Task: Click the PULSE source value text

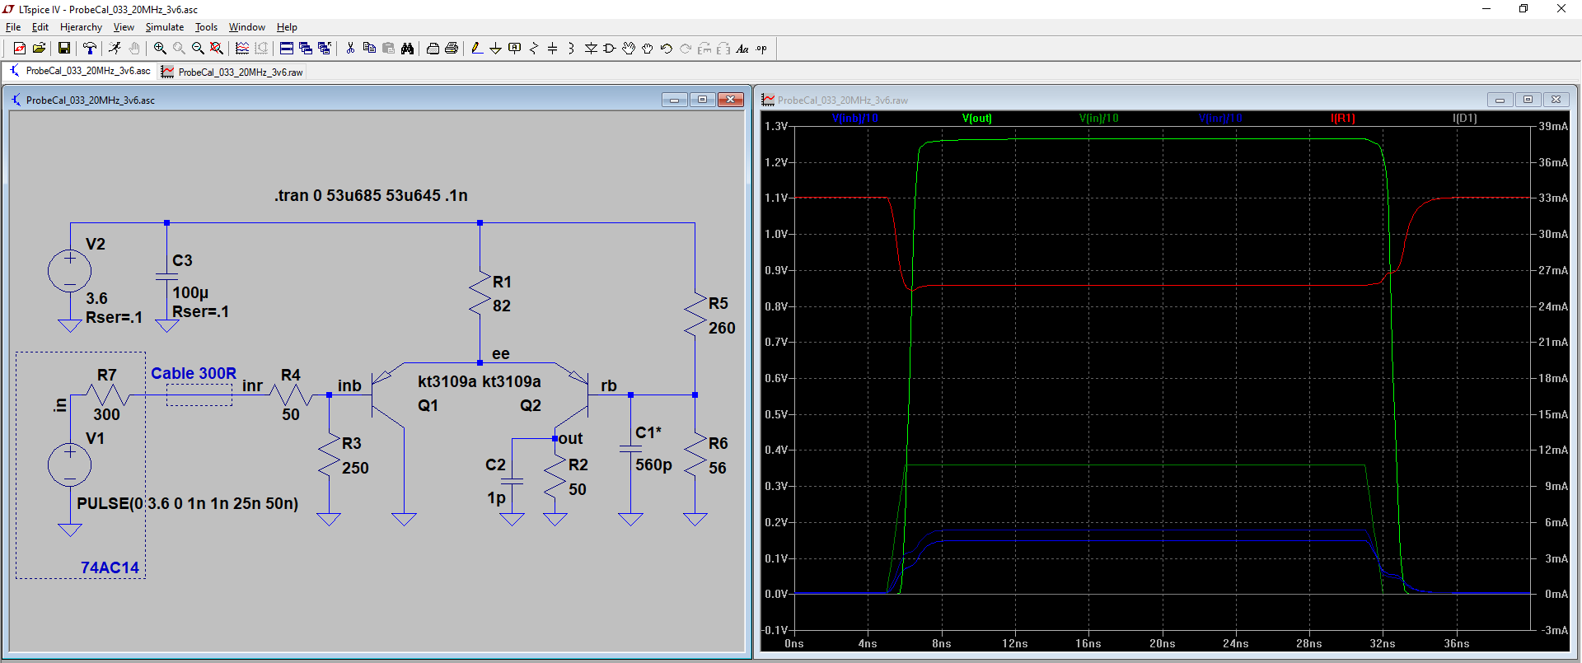Action: click(188, 503)
